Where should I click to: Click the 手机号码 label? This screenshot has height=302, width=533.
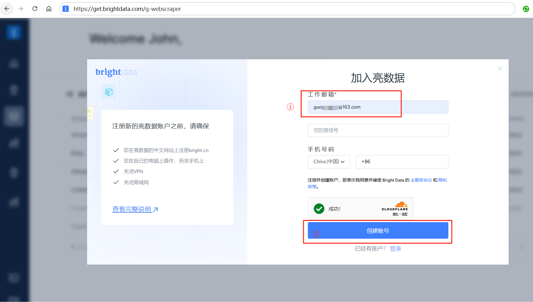click(x=321, y=149)
